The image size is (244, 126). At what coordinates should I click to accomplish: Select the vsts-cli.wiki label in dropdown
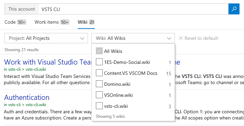pyautogui.click(x=116, y=106)
